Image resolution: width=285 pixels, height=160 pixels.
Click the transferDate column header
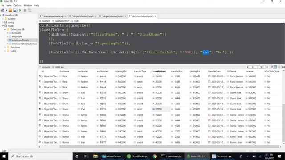coord(215,71)
